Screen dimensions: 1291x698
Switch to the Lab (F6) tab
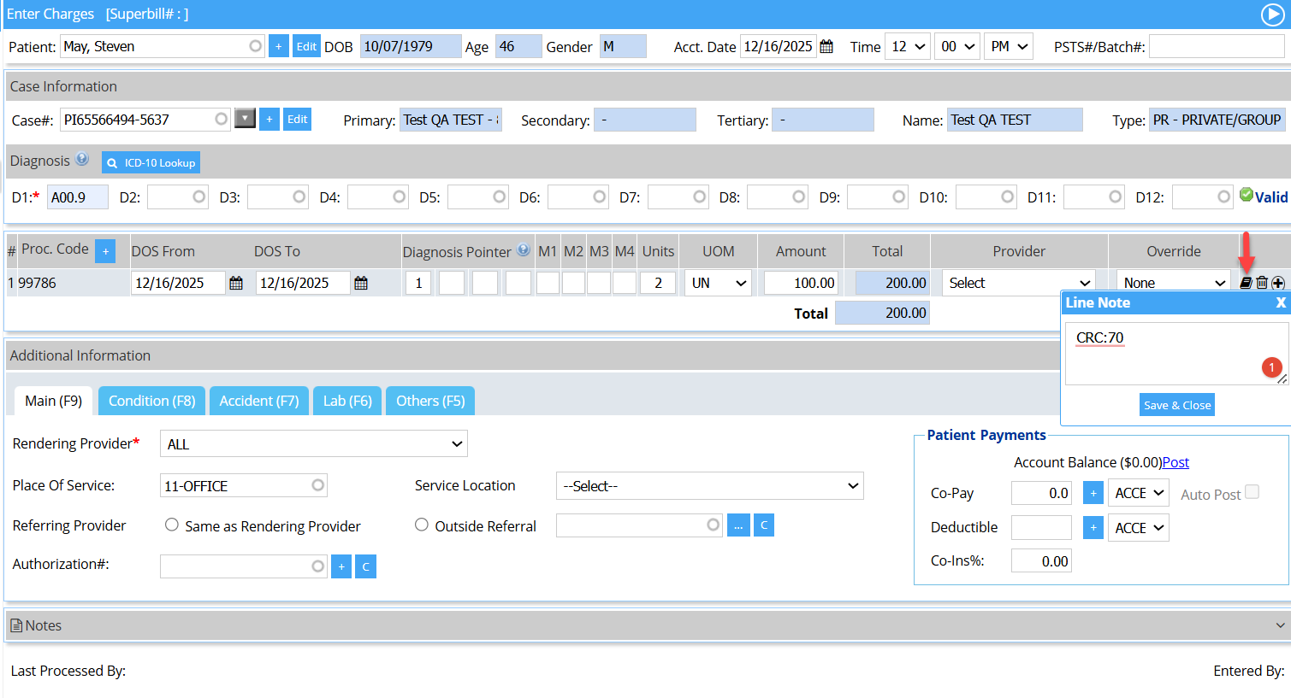point(347,401)
